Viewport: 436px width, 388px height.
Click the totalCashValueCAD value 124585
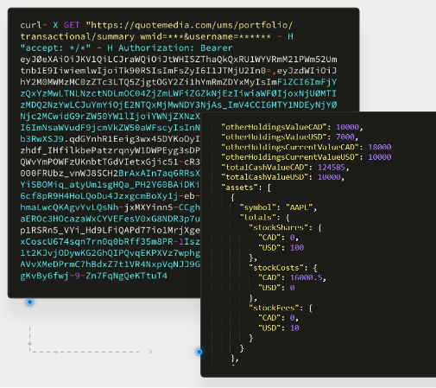click(x=331, y=168)
